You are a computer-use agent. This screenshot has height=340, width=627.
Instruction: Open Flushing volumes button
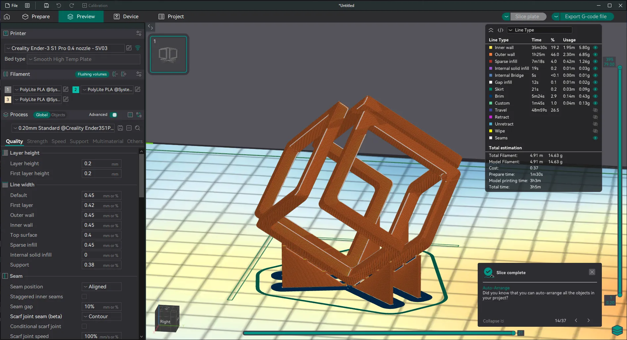pyautogui.click(x=92, y=74)
